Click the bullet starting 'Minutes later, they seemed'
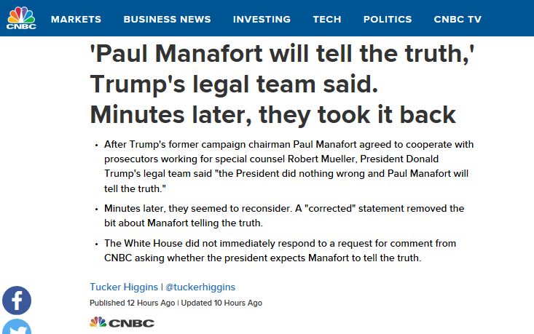 pyautogui.click(x=284, y=215)
